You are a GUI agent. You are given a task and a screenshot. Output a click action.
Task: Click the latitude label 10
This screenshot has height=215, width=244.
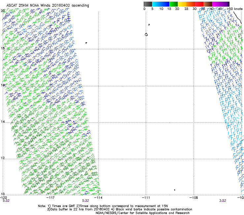[3, 194]
